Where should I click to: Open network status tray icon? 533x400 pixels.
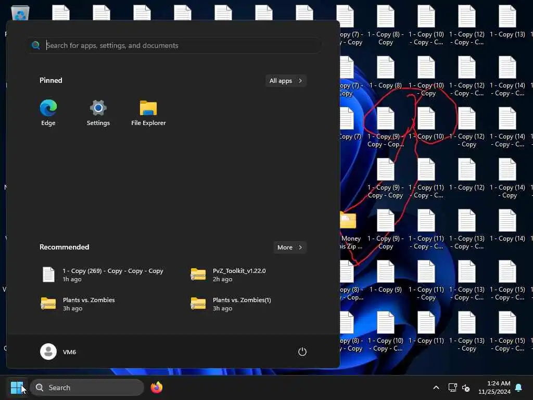tap(452, 387)
